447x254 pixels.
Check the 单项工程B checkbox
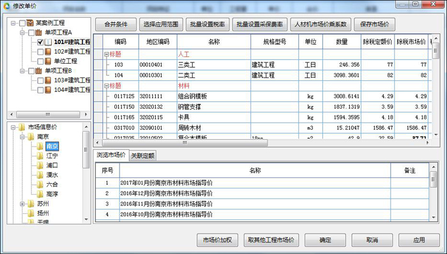click(31, 71)
